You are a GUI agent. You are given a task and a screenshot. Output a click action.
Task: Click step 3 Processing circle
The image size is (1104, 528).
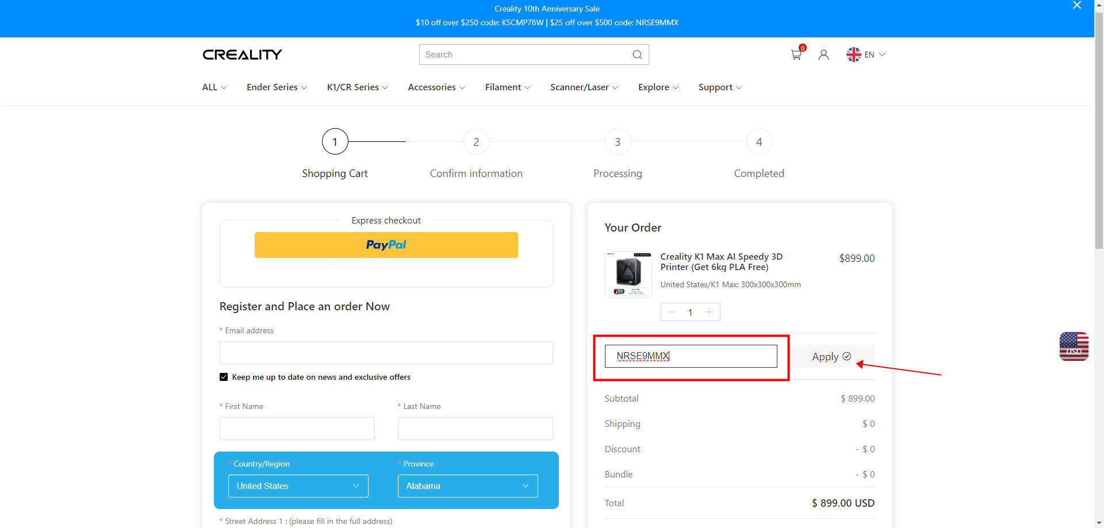618,141
